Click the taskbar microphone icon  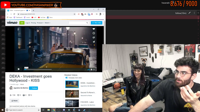point(39,110)
